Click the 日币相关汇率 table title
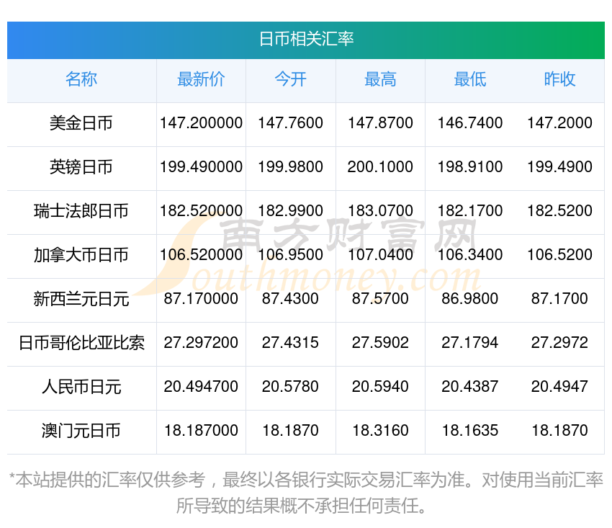This screenshot has width=612, height=528. click(x=306, y=39)
